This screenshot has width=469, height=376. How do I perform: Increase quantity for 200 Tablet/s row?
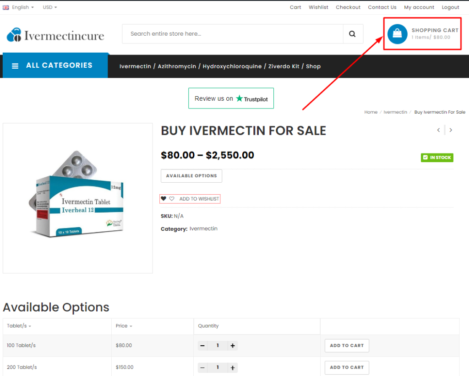(x=233, y=367)
